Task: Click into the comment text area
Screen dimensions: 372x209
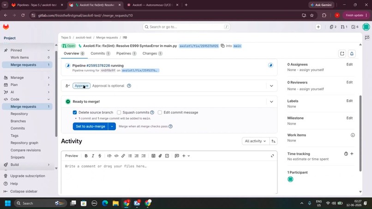Action: [x=169, y=177]
